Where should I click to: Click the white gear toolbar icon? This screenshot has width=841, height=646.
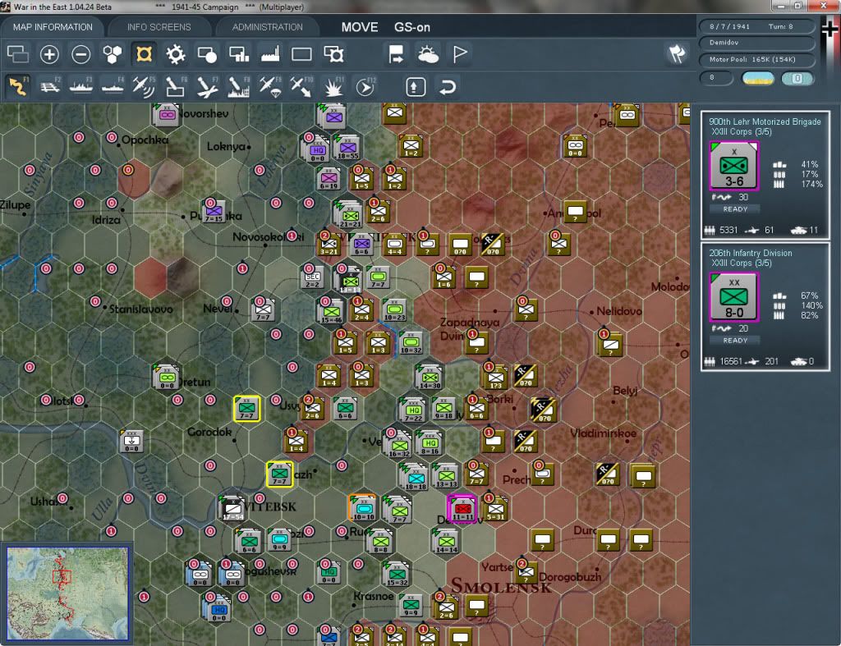coord(176,54)
